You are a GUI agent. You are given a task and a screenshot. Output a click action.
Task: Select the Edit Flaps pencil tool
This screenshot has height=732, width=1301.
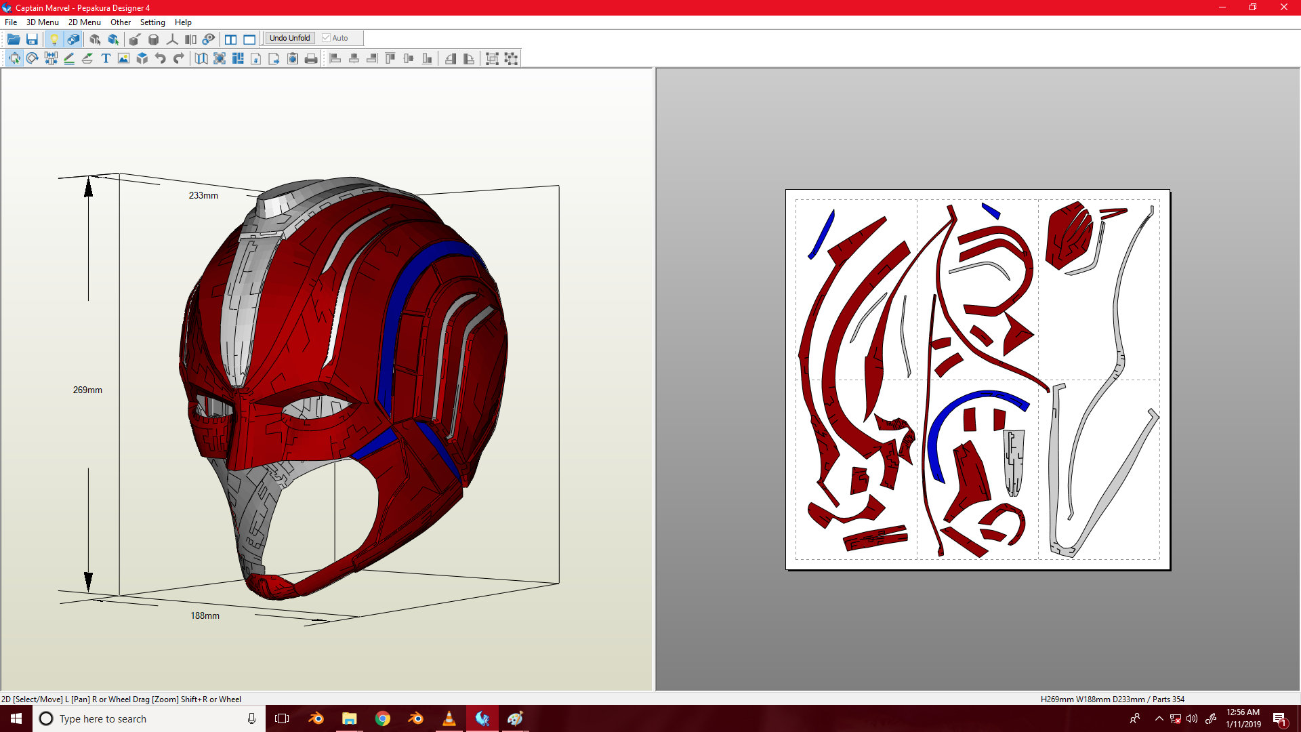pos(69,58)
